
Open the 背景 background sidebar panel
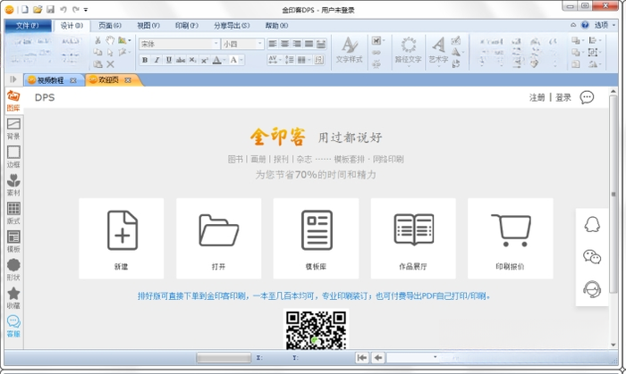tap(13, 129)
